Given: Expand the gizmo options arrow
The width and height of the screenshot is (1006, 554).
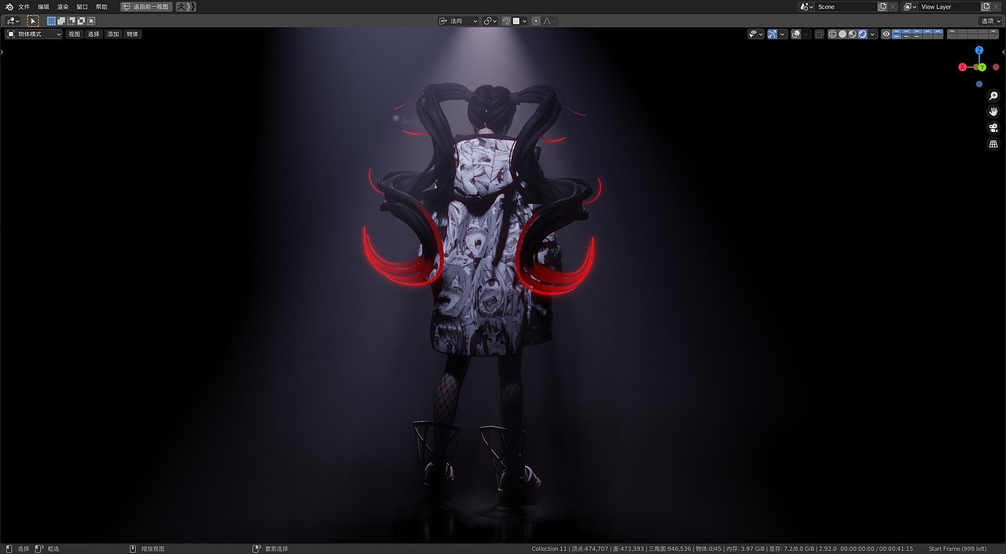Looking at the screenshot, I should point(783,34).
